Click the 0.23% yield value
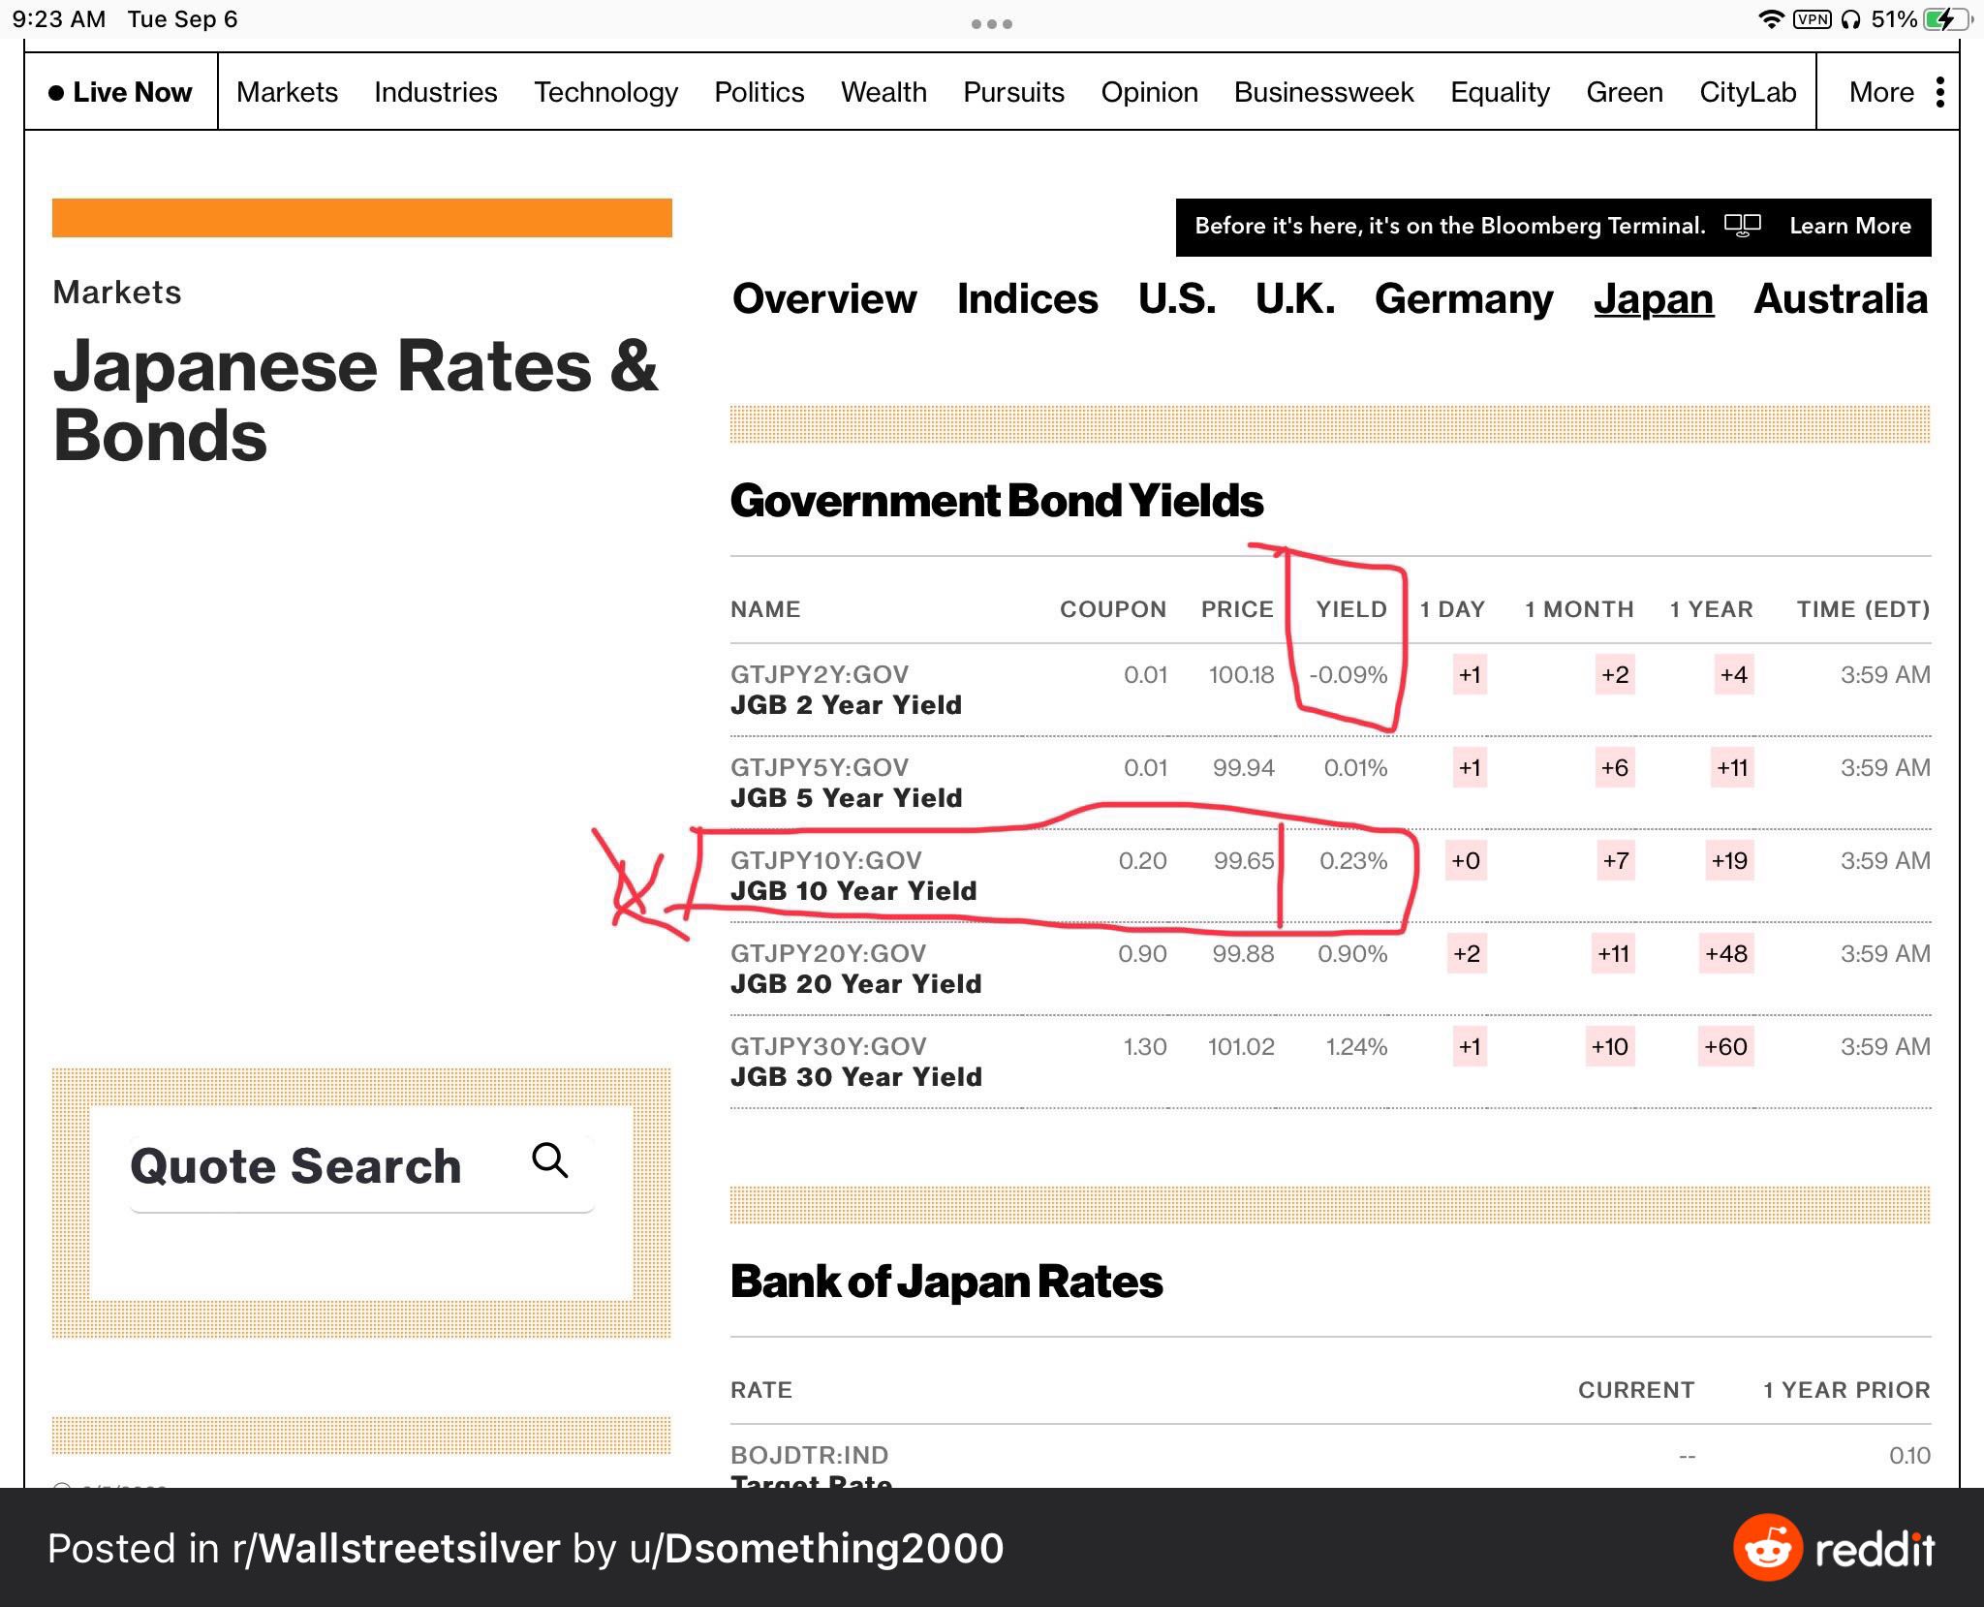 [1353, 860]
